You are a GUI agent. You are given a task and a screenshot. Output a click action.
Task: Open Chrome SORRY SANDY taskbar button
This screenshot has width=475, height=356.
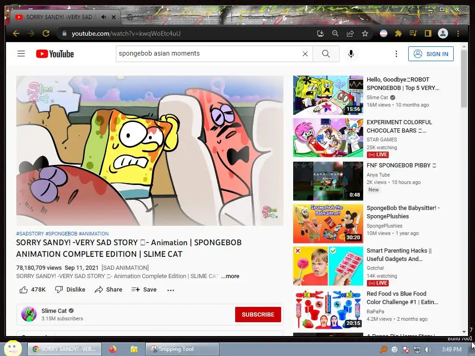pyautogui.click(x=64, y=349)
